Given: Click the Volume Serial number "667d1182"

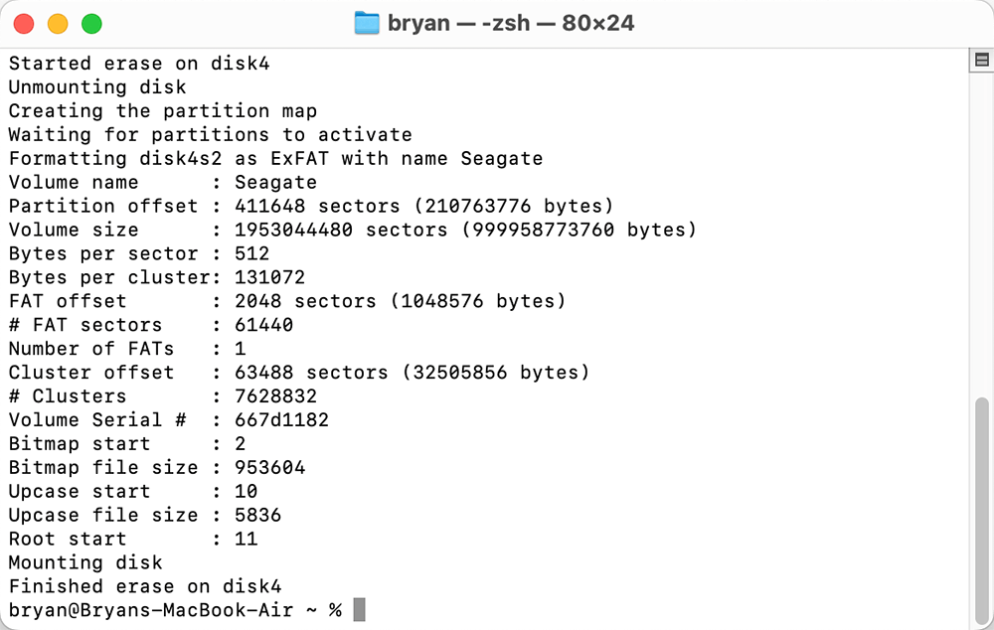Looking at the screenshot, I should (281, 420).
